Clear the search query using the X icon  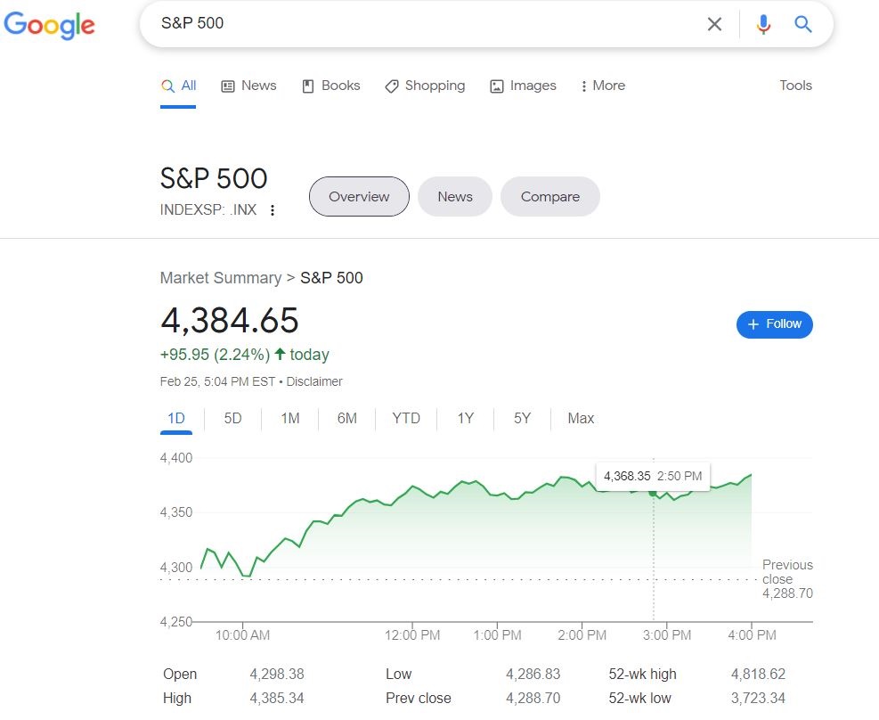click(x=714, y=25)
